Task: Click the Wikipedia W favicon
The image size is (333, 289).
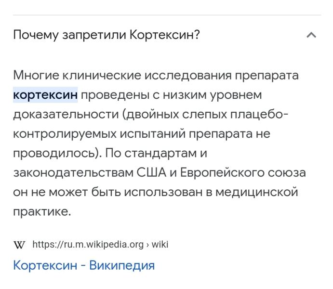Action: (x=19, y=245)
